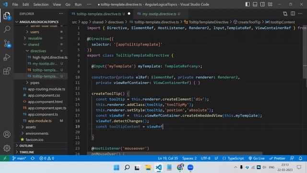Image resolution: width=307 pixels, height=173 pixels.
Task: Toggle primary side bar layout icon
Action: pyautogui.click(x=248, y=4)
